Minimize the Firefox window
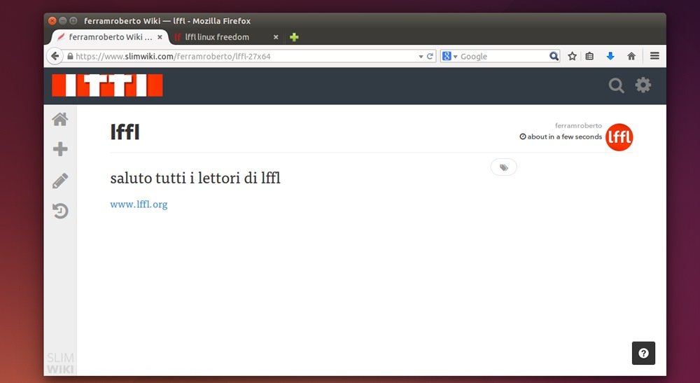700x383 pixels. coord(63,20)
